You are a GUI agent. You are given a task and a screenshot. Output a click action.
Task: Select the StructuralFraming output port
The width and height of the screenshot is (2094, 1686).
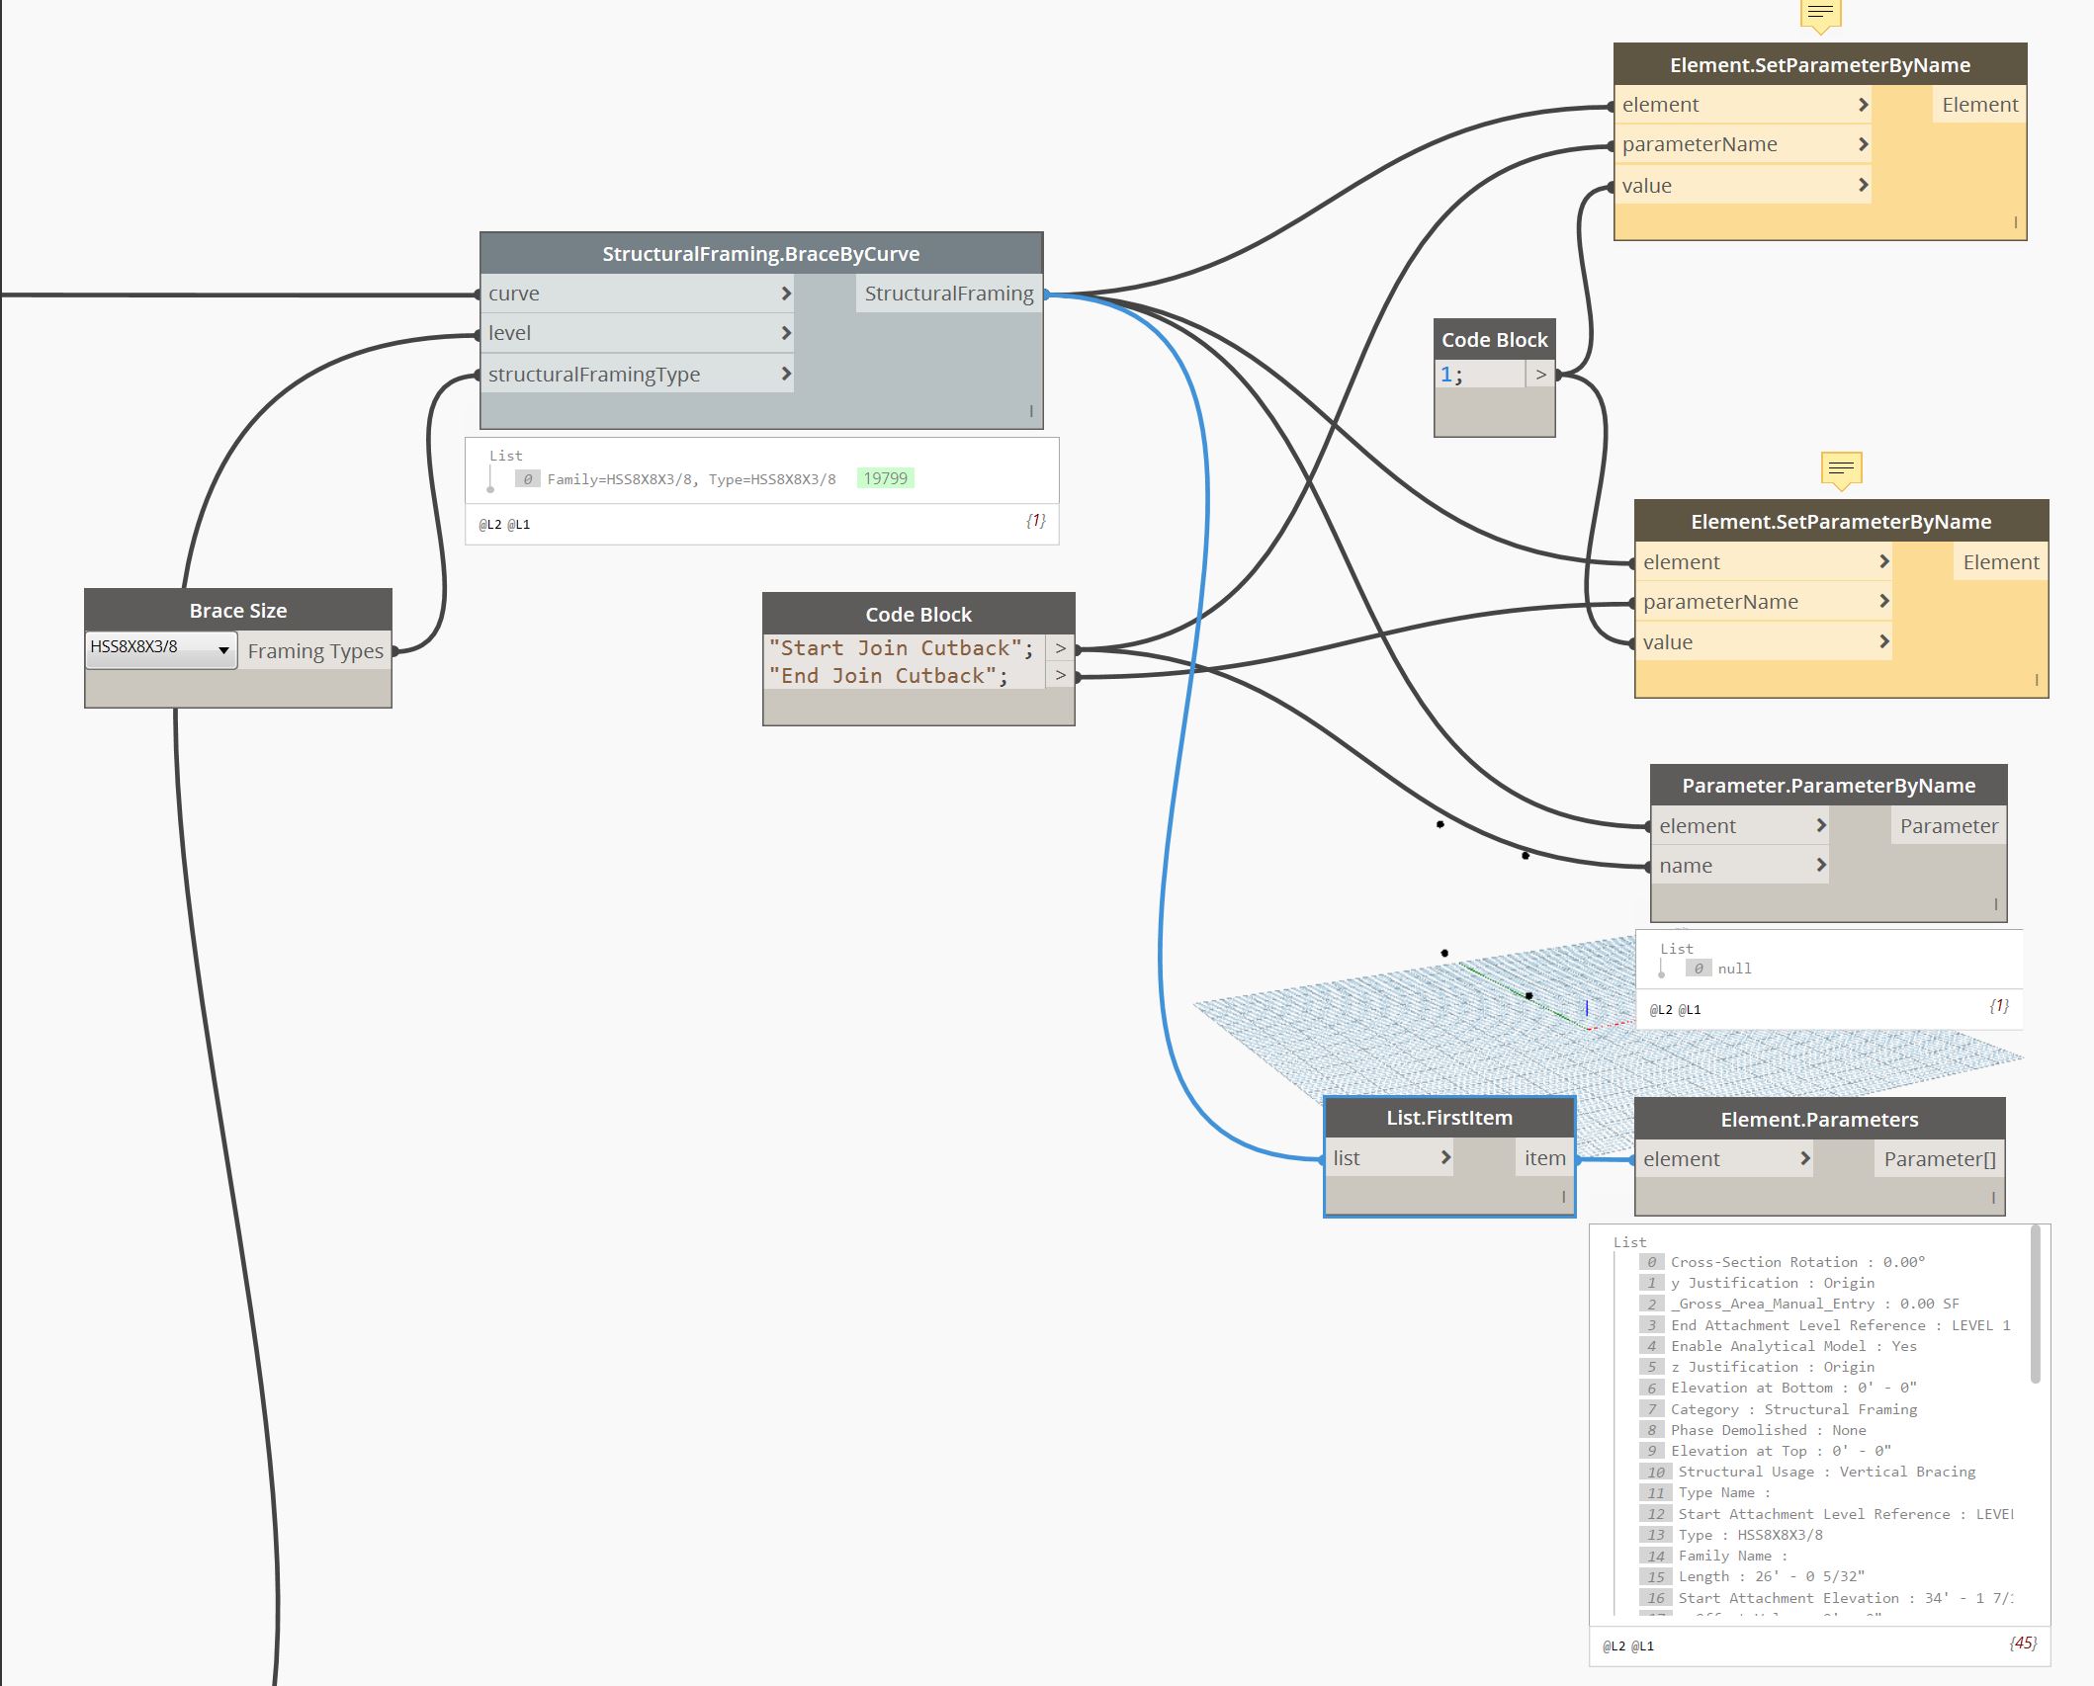[948, 294]
